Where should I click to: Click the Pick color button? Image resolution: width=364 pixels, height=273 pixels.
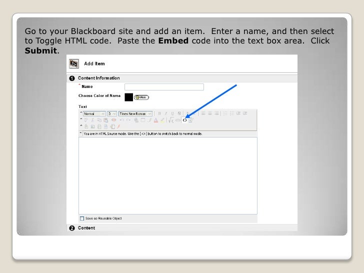(141, 97)
